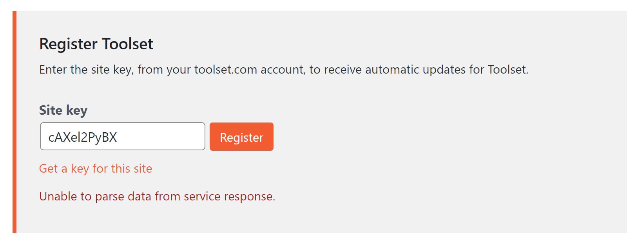The image size is (627, 238).
Task: Click empty space inside the Site key box
Action: coord(165,136)
